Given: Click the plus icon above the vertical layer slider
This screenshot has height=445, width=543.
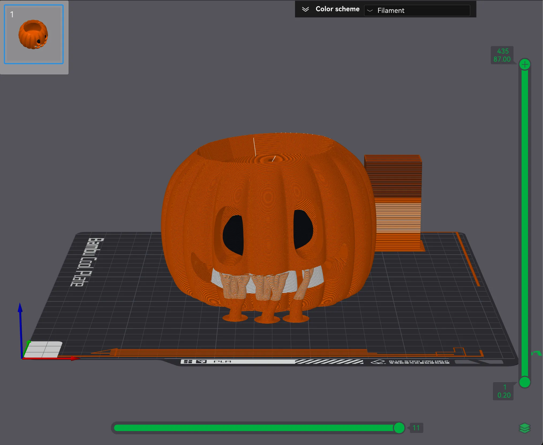Looking at the screenshot, I should coord(525,64).
